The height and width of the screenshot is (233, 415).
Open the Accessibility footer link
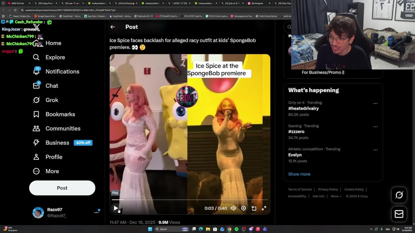(x=297, y=196)
